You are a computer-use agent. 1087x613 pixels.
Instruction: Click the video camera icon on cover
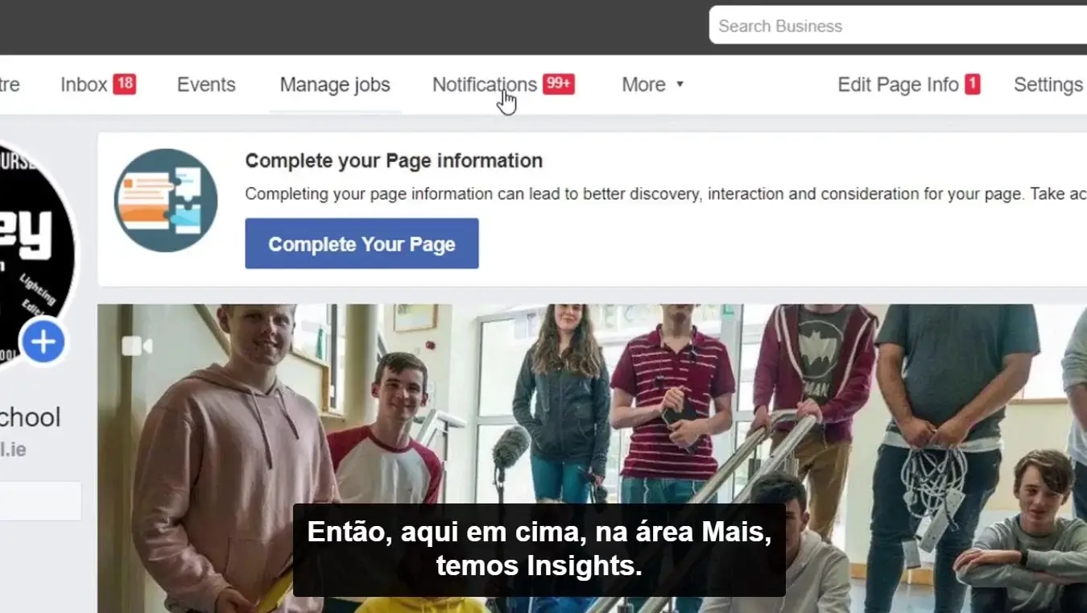click(x=137, y=346)
